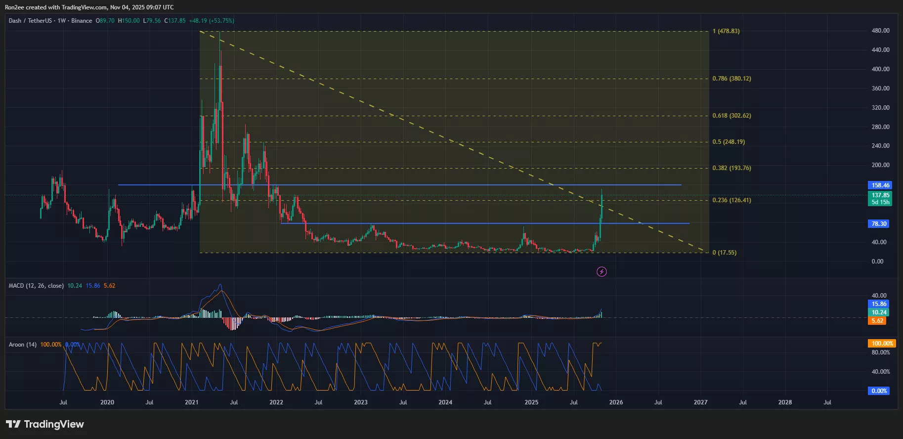The width and height of the screenshot is (903, 439).
Task: Click the 0.618 (302.62) Fibonacci level label
Action: [x=731, y=116]
